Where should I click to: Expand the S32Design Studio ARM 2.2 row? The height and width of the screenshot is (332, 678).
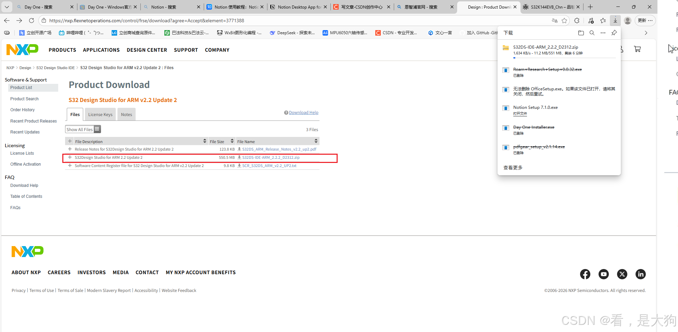pyautogui.click(x=70, y=157)
